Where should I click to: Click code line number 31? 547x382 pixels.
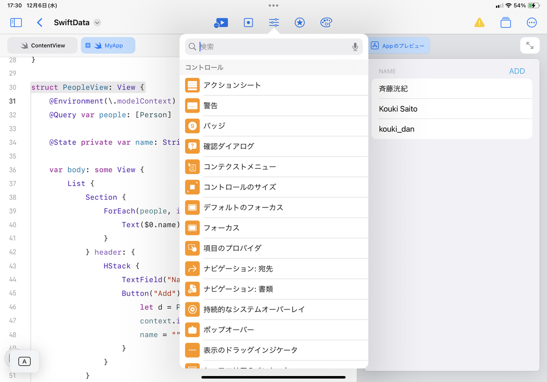click(13, 101)
